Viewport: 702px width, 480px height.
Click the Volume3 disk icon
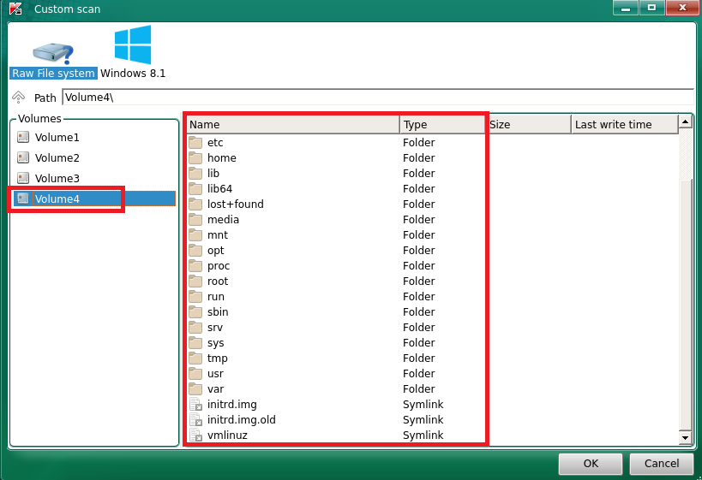[x=23, y=178]
